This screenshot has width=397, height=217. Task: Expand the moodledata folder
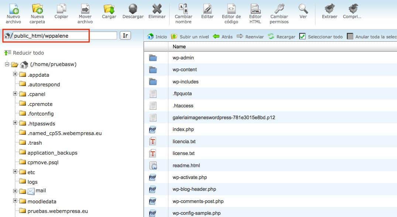point(15,201)
